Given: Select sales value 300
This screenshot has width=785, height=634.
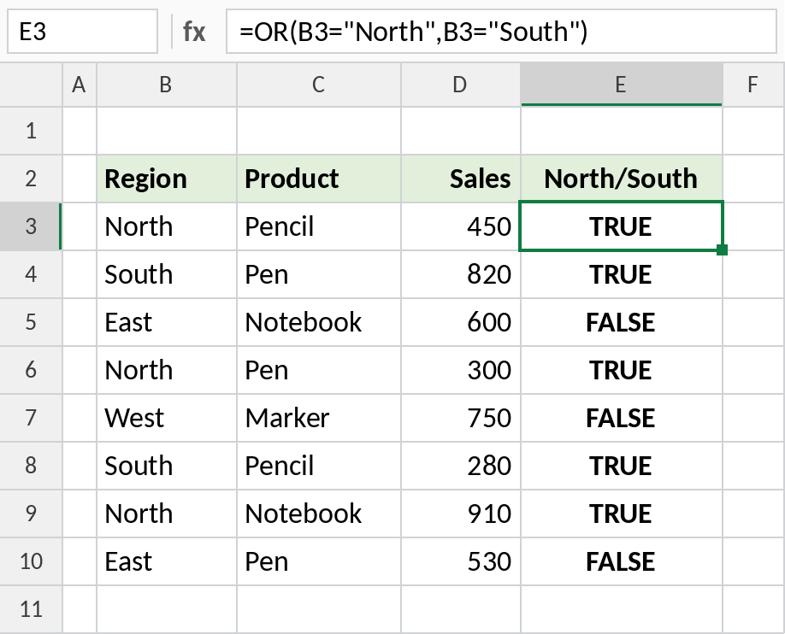Looking at the screenshot, I should click(461, 370).
